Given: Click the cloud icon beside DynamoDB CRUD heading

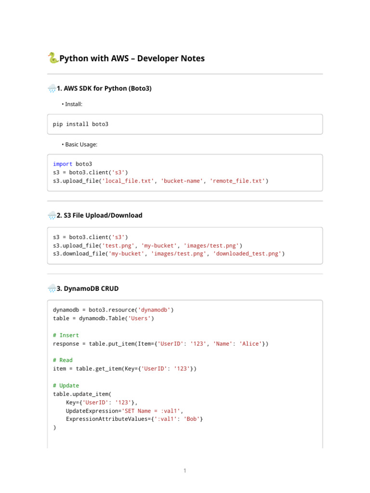Looking at the screenshot, I should (52, 289).
